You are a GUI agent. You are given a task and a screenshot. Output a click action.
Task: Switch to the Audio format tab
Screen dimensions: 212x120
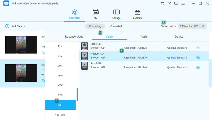pyautogui.click(x=144, y=37)
